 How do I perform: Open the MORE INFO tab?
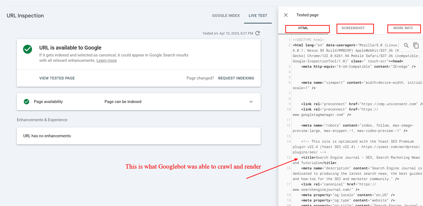pos(403,28)
